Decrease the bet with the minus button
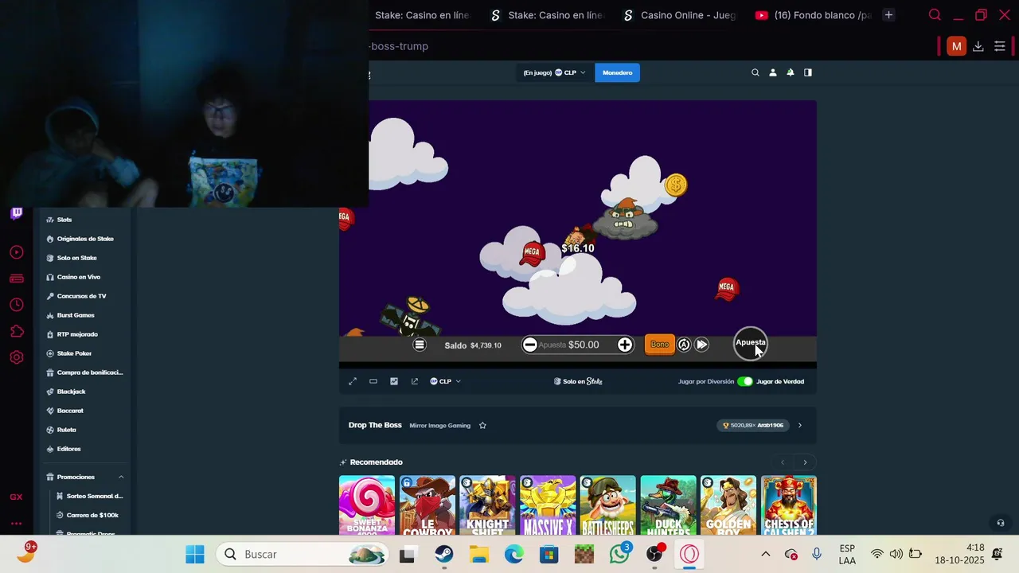This screenshot has height=573, width=1019. pyautogui.click(x=529, y=345)
